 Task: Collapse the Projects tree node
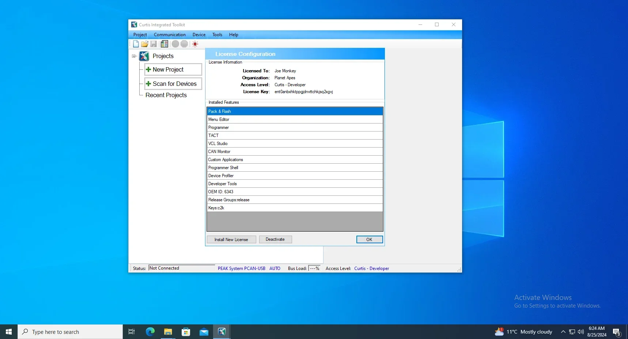point(134,56)
